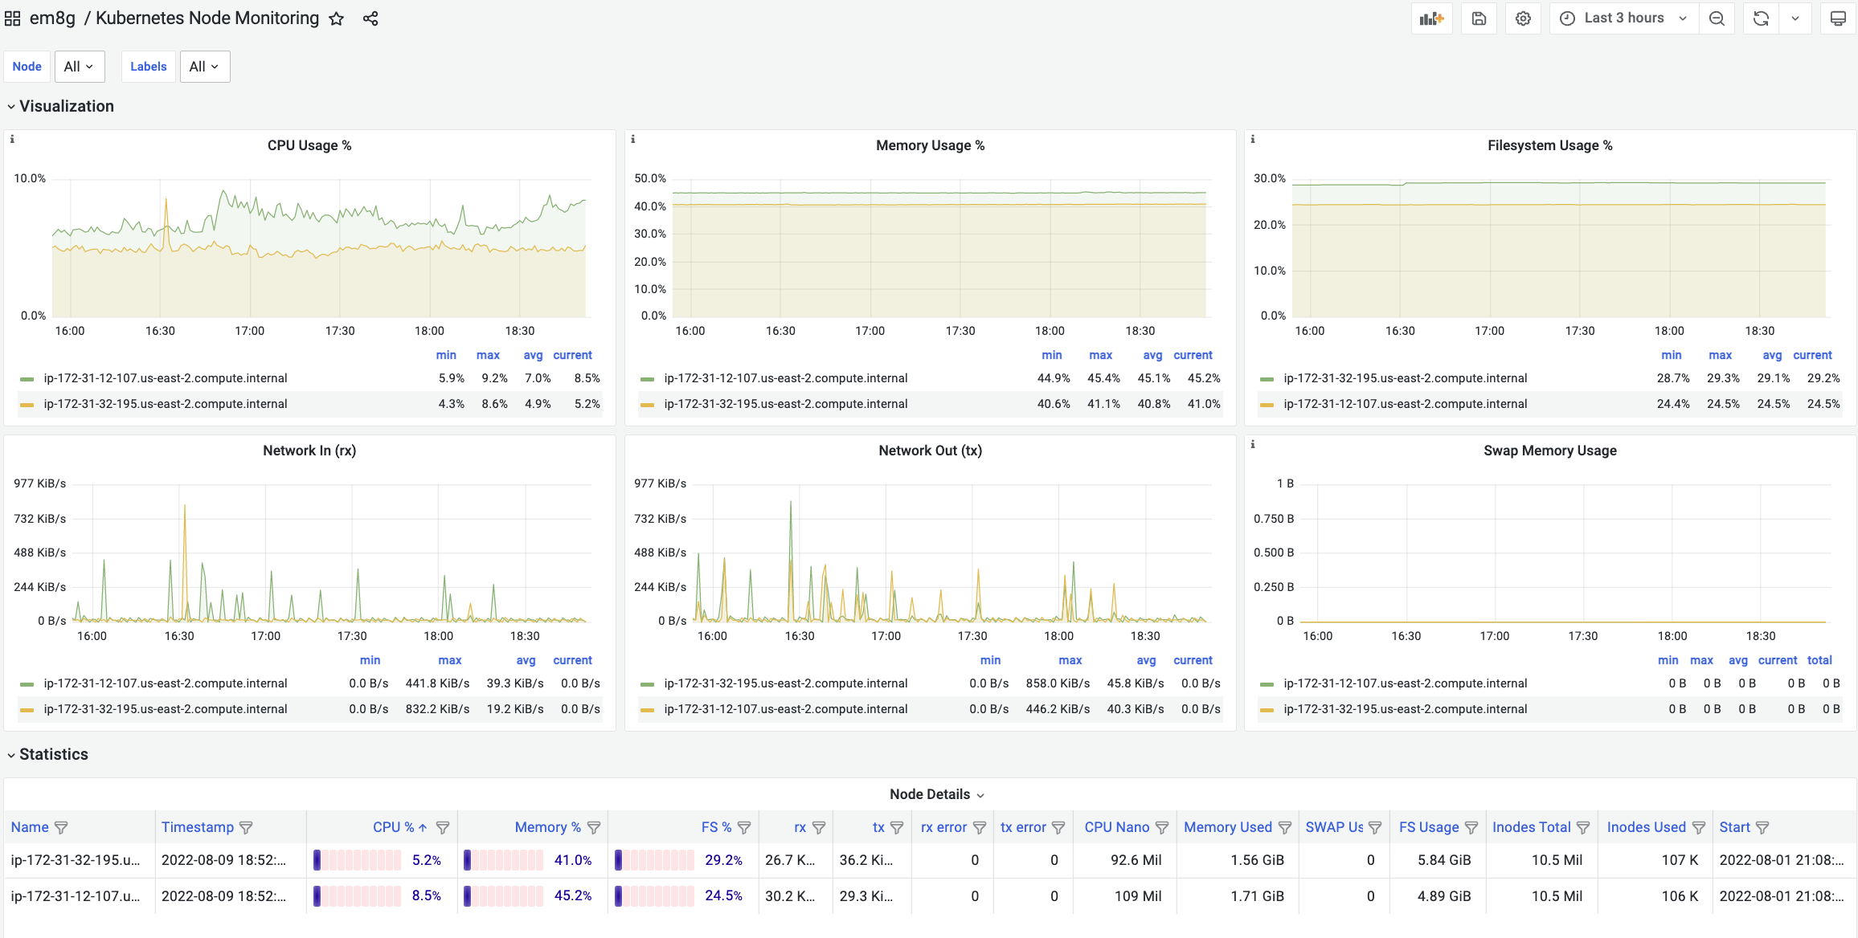1858x938 pixels.
Task: Click the refresh dashboard icon
Action: 1761,18
